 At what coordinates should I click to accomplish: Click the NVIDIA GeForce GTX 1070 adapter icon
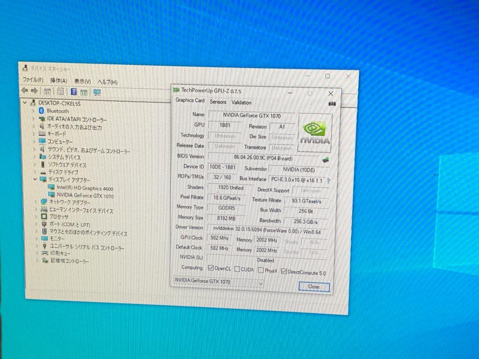coord(51,195)
